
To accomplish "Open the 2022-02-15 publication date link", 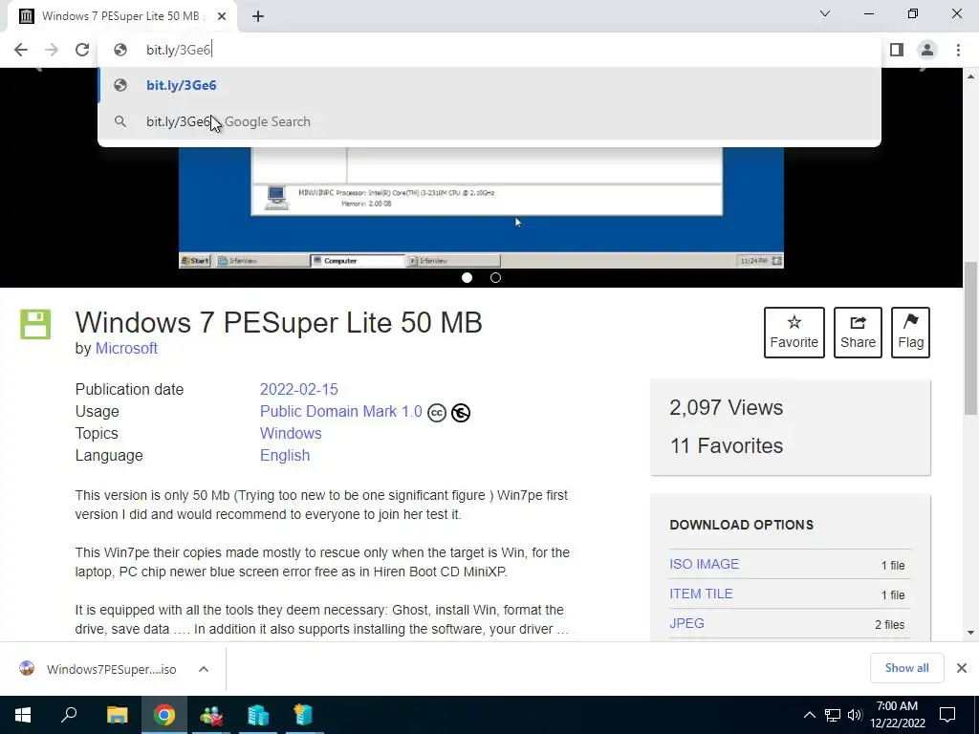I will pyautogui.click(x=299, y=390).
